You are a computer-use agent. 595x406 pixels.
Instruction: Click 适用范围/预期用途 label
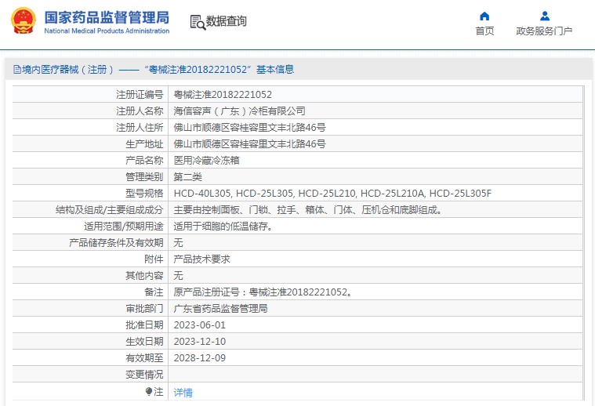124,227
